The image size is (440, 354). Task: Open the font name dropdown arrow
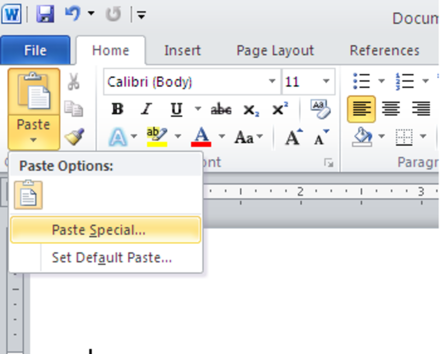(272, 81)
